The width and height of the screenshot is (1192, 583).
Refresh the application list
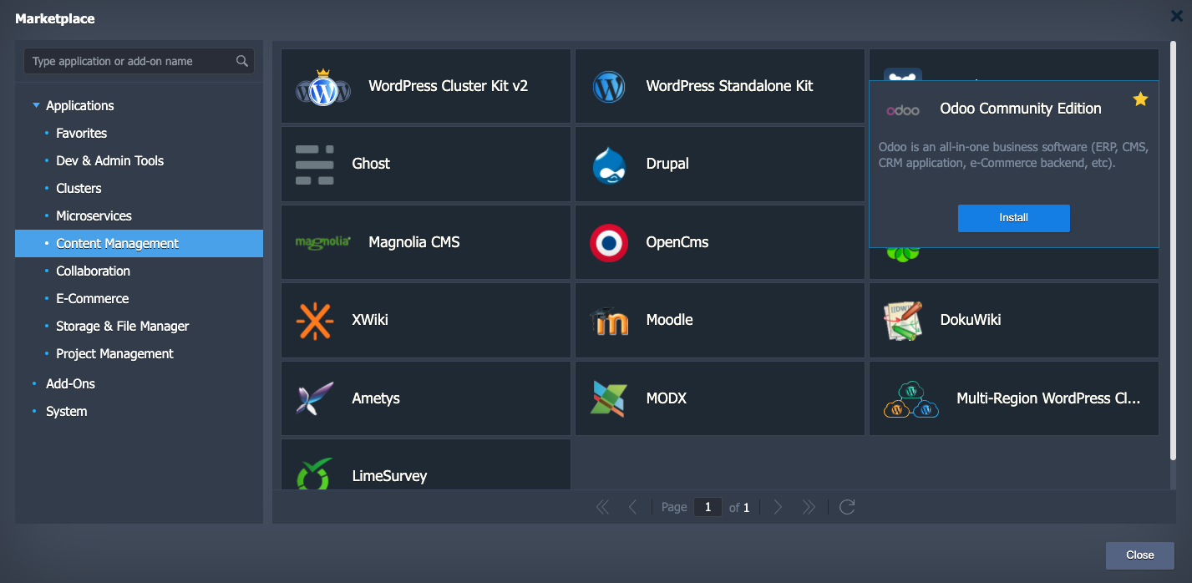847,507
